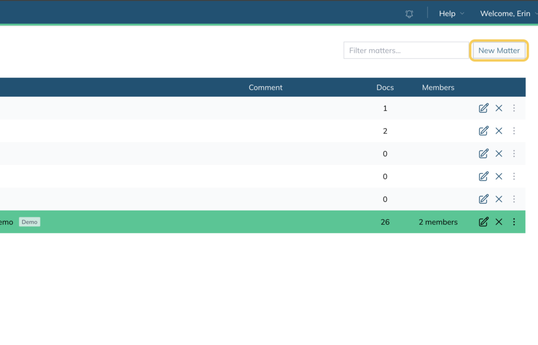This screenshot has width=538, height=345.
Task: Select the 2 members cell
Action: [438, 222]
